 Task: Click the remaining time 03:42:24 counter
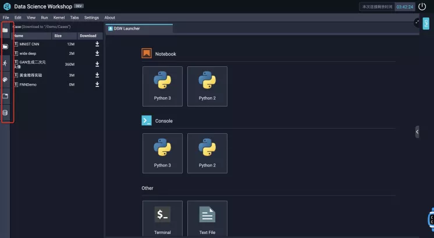click(405, 7)
